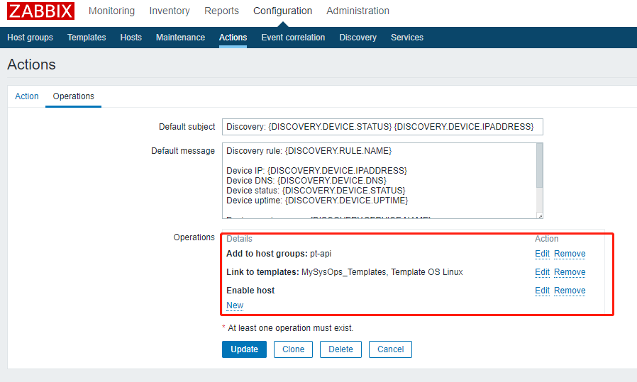
Task: Click New to add an operation
Action: (235, 305)
